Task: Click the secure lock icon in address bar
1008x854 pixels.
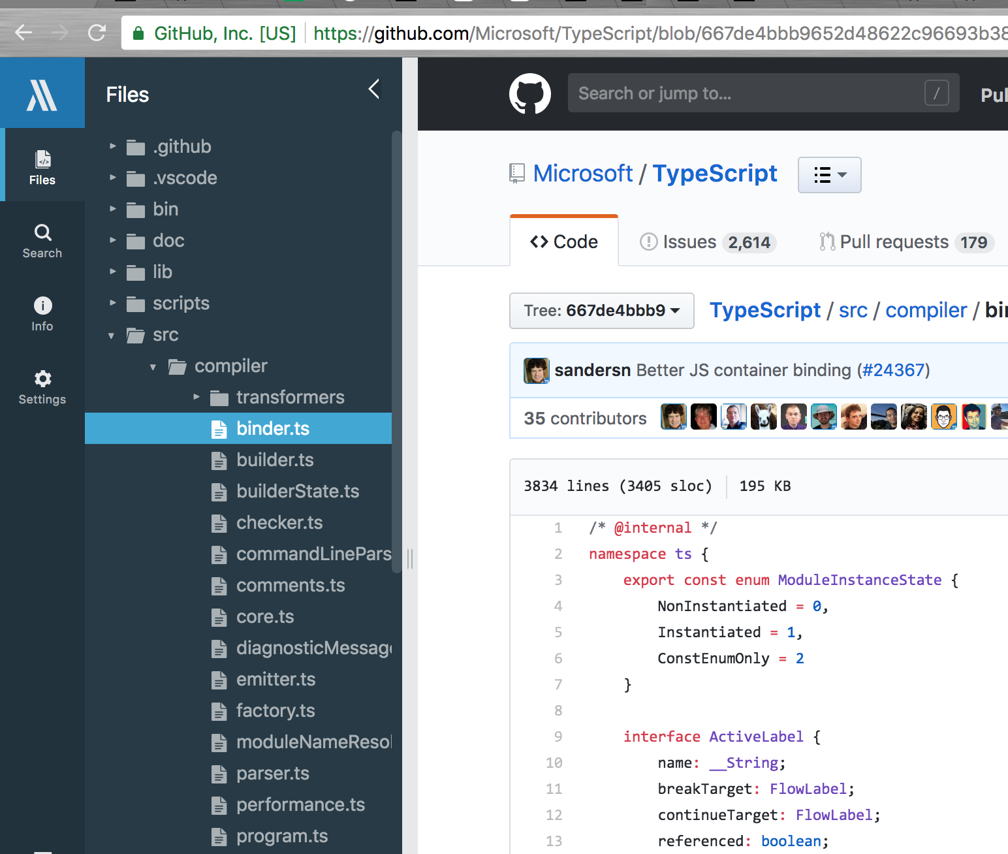Action: [x=138, y=33]
